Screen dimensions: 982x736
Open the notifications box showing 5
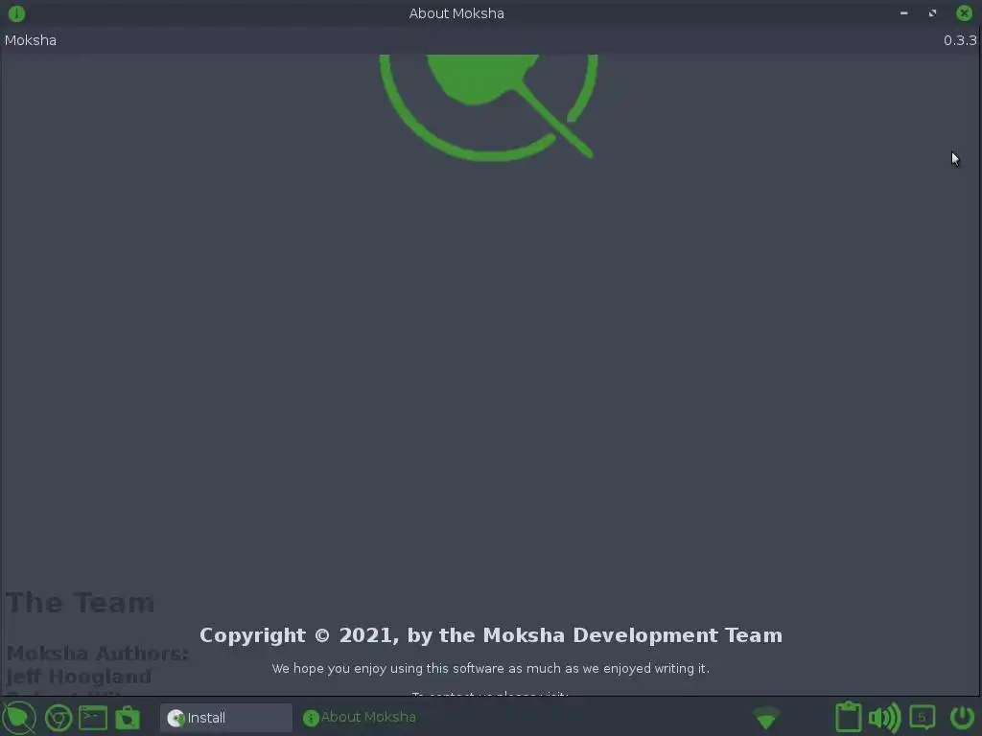[x=922, y=717]
